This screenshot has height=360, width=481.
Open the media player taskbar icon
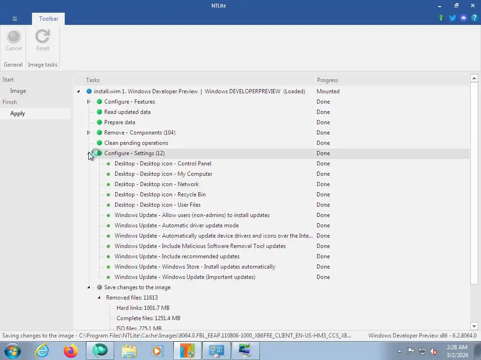click(x=158, y=351)
